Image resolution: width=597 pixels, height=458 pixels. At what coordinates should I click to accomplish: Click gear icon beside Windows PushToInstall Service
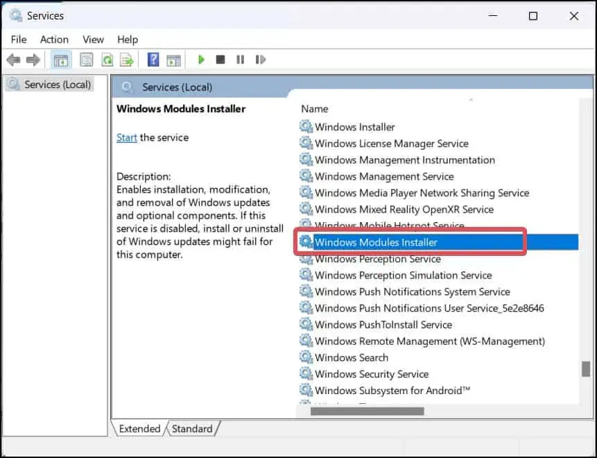click(x=306, y=324)
